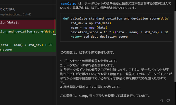Place cursor on chat 'deviation_score = 10 *' line

pos(119,32)
